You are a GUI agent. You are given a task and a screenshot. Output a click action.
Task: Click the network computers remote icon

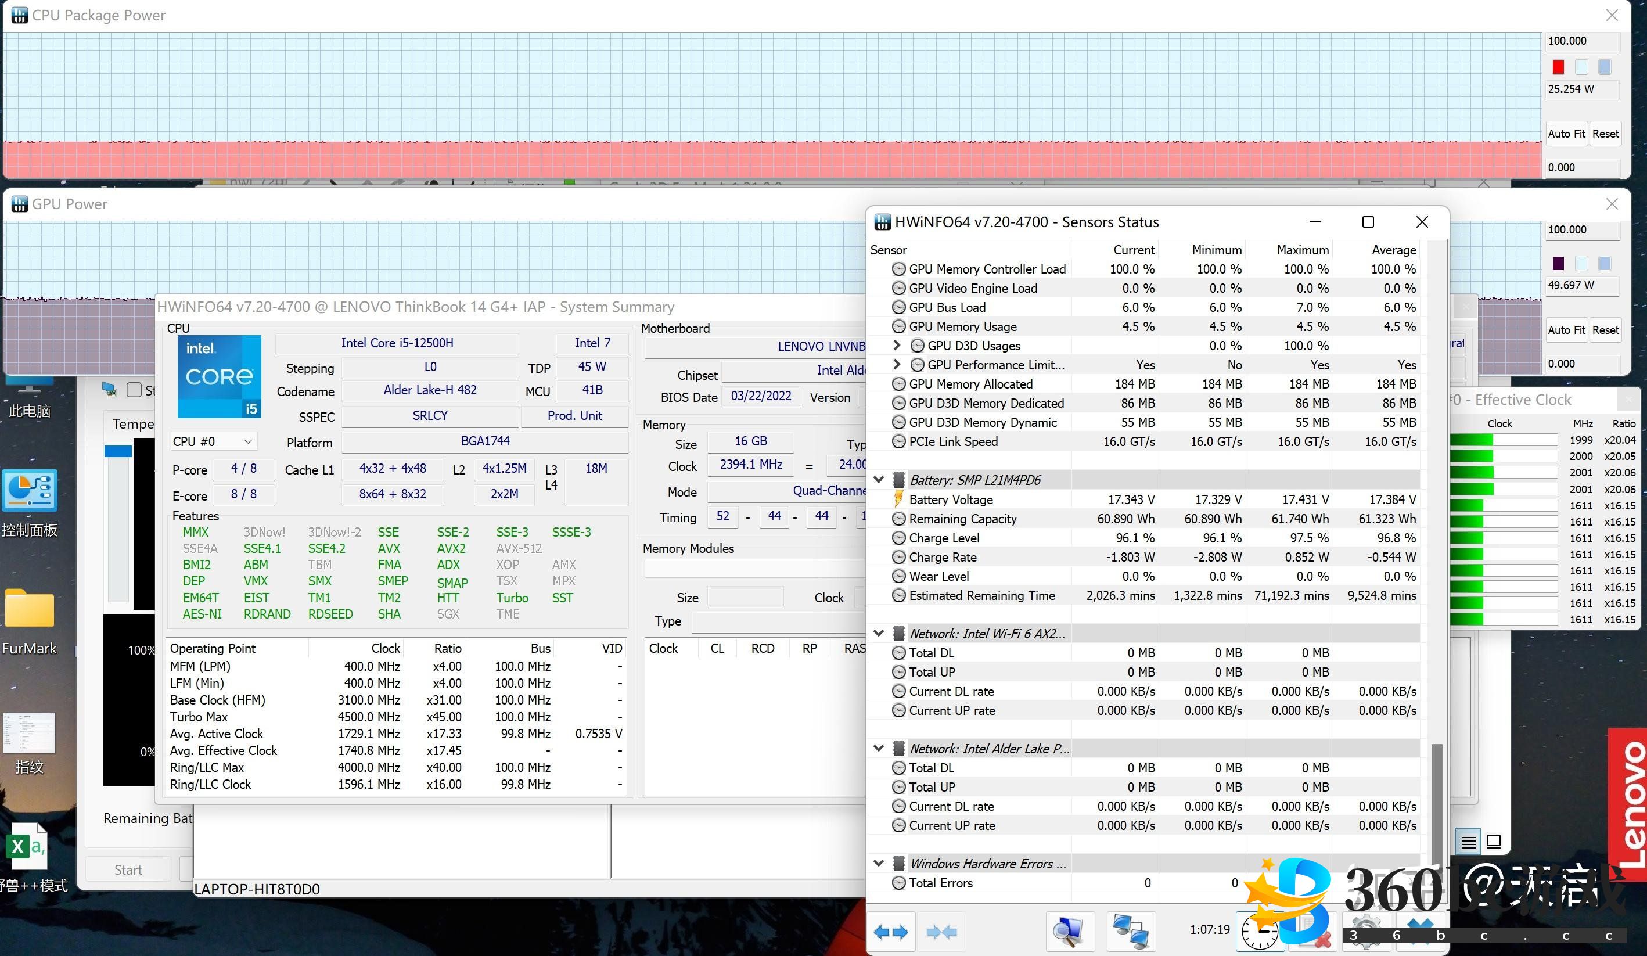coord(1131,932)
